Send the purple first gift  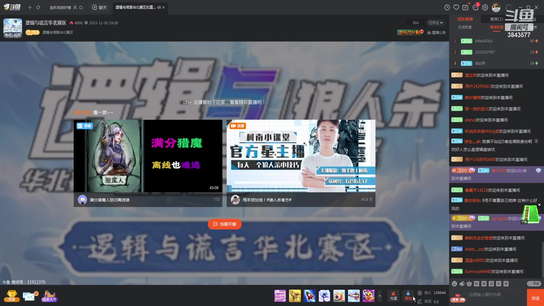point(280,296)
